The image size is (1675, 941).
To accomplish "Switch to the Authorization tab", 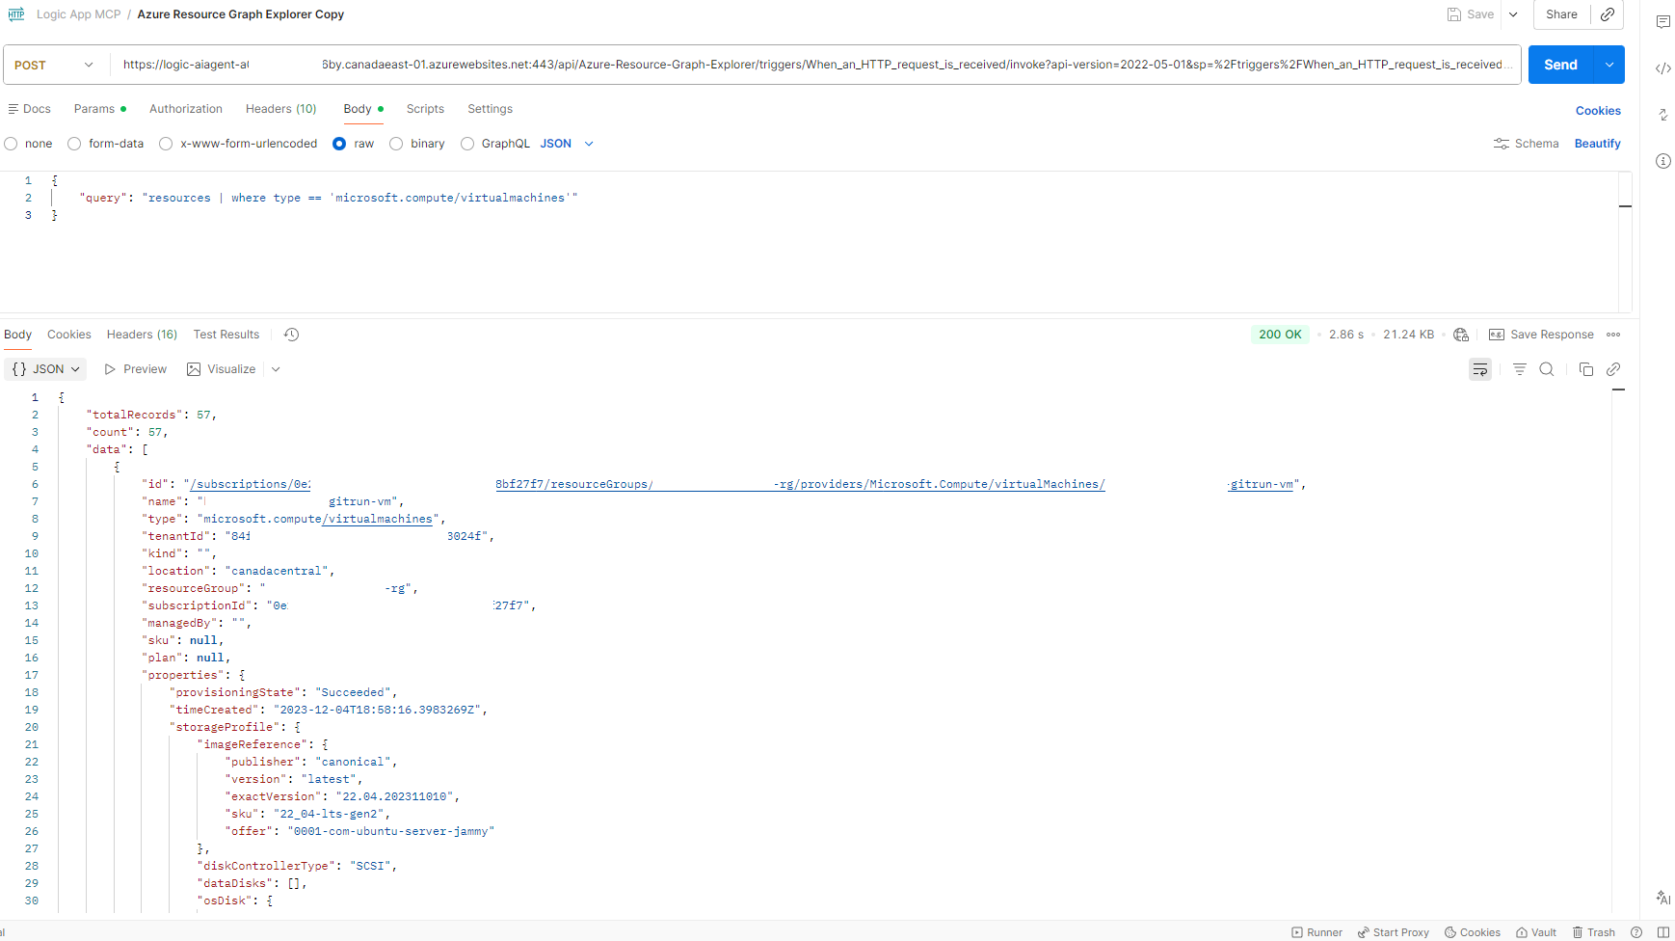I will pos(185,109).
